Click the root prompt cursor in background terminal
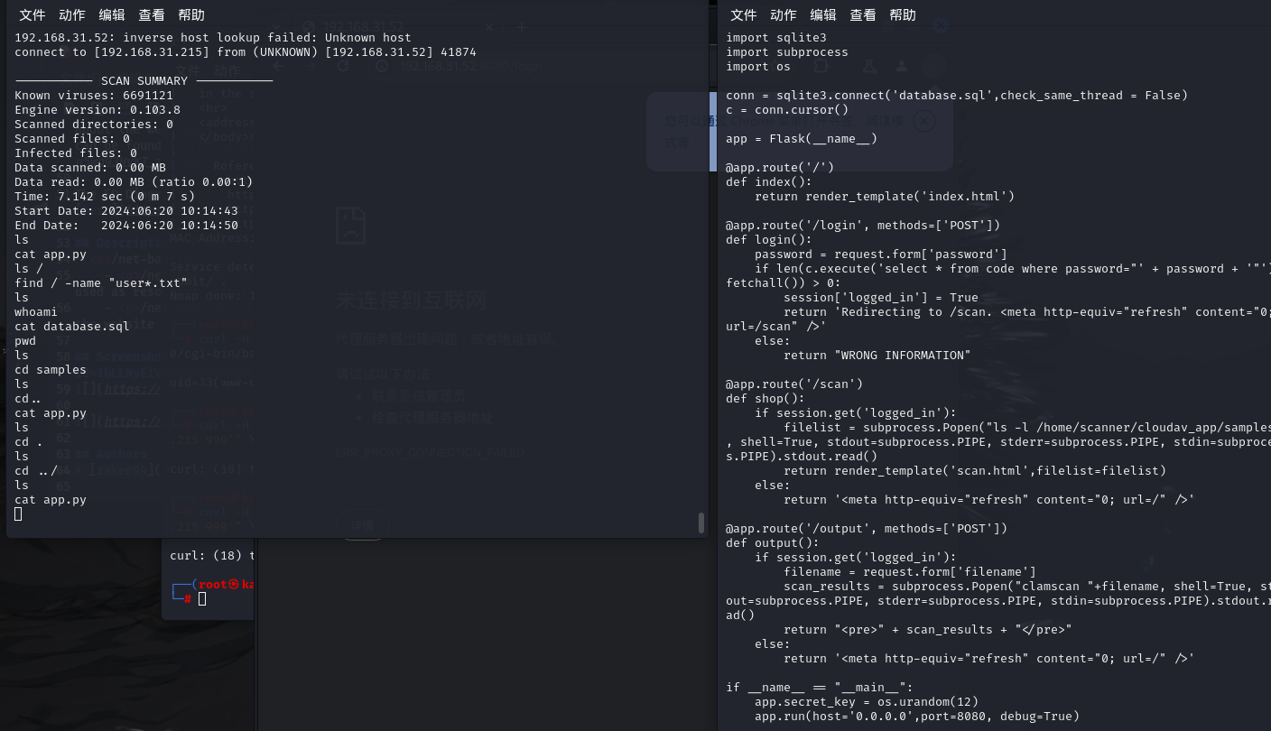The height and width of the screenshot is (731, 1271). tap(202, 598)
